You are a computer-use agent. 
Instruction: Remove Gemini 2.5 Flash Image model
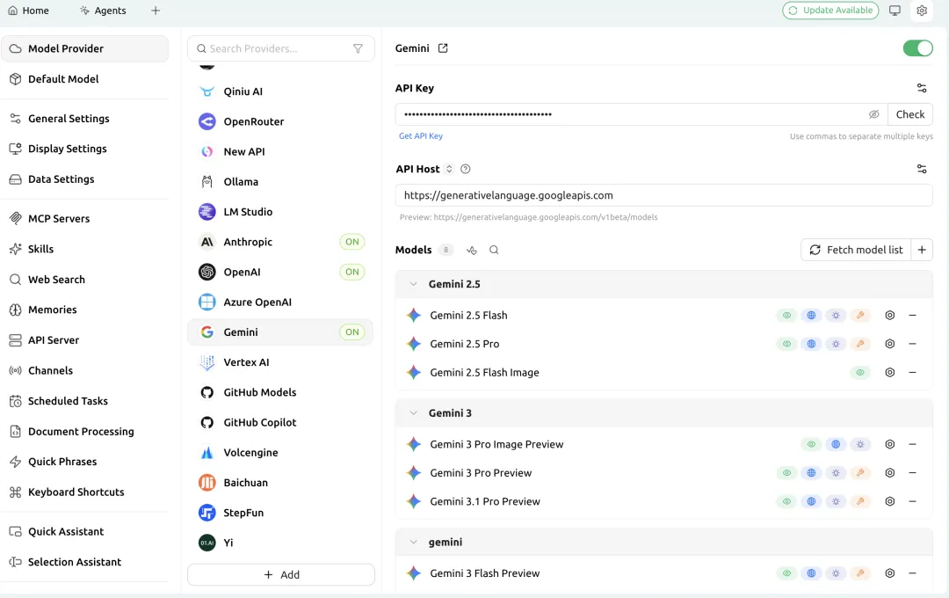tap(913, 373)
